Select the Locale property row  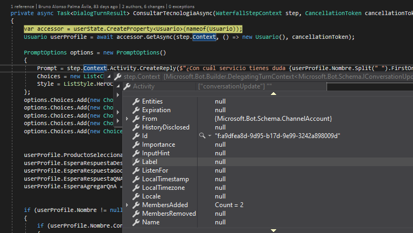tap(272, 196)
